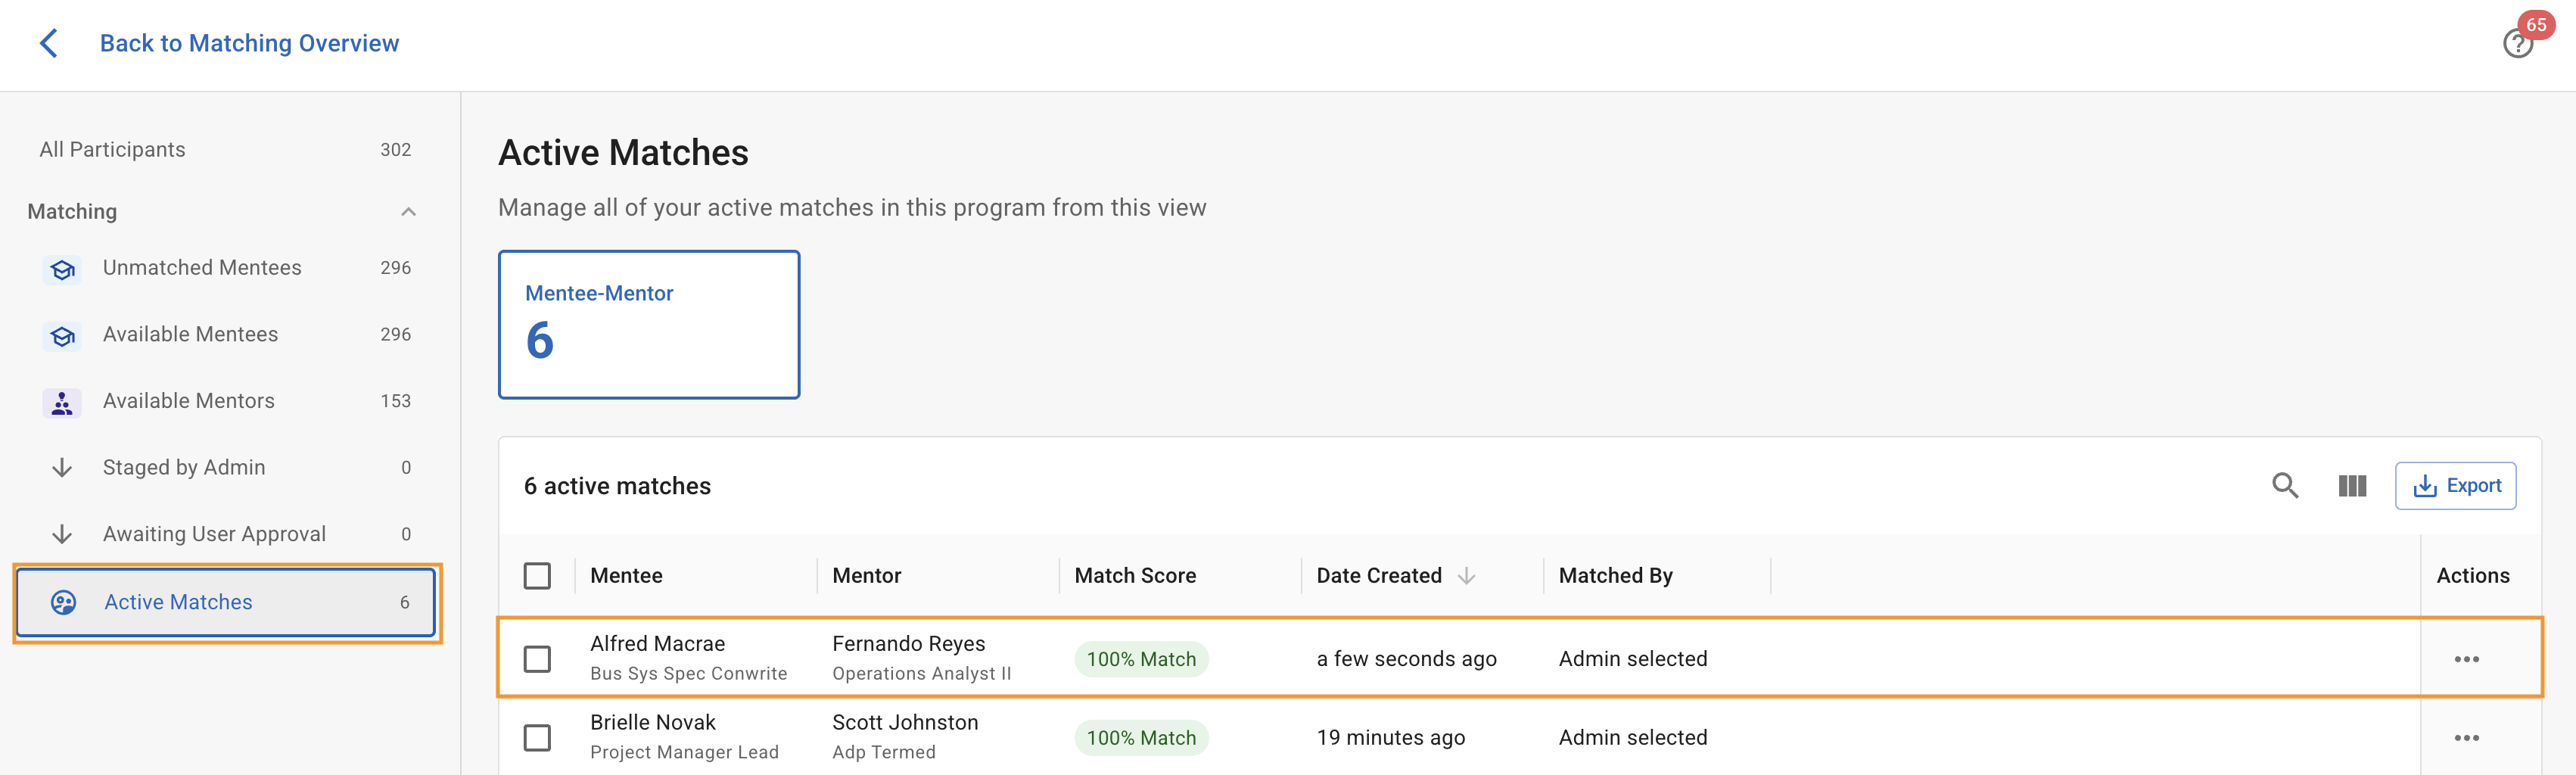Image resolution: width=2576 pixels, height=775 pixels.
Task: Check the Alfred Macrae row checkbox
Action: [x=537, y=659]
